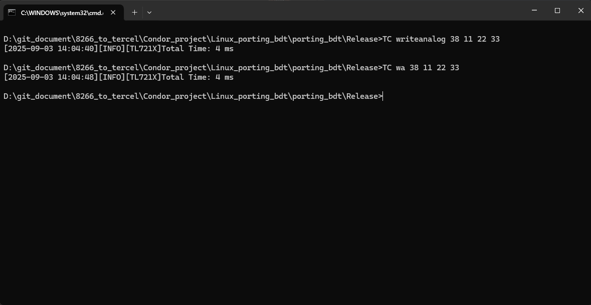Click the 14:04:48 timestamp in the log
This screenshot has height=305, width=591.
[x=78, y=77]
